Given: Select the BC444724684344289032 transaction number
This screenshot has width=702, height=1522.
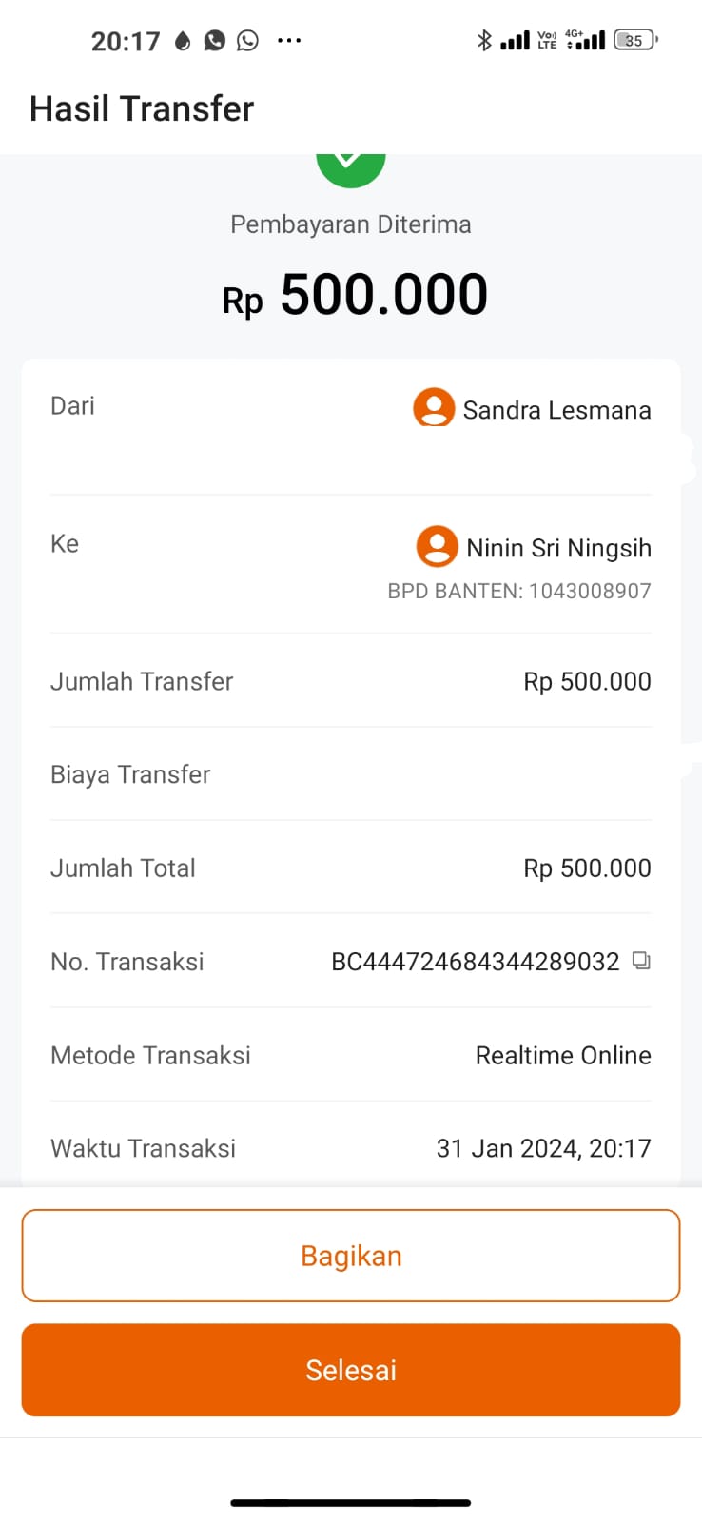Looking at the screenshot, I should coord(475,962).
